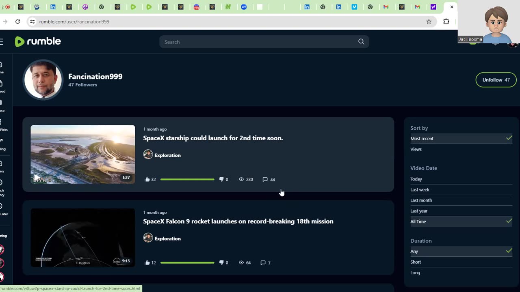Filter video date to Last year

pos(461,211)
